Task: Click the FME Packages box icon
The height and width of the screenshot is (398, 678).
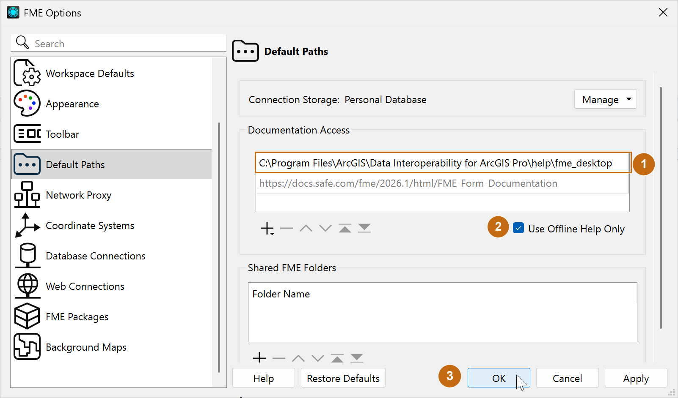Action: point(27,316)
